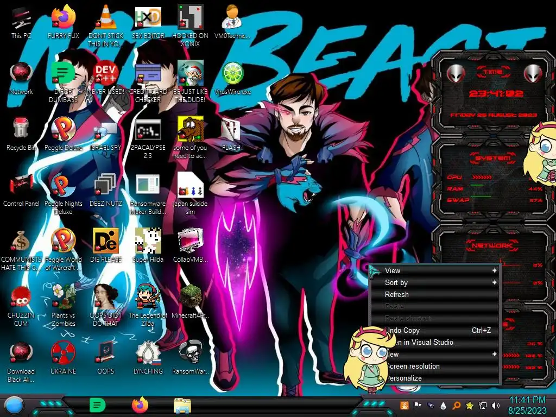Viewport: 556px width, 417px height.
Task: Select the Peggle Deluxe shortcut
Action: (x=63, y=134)
